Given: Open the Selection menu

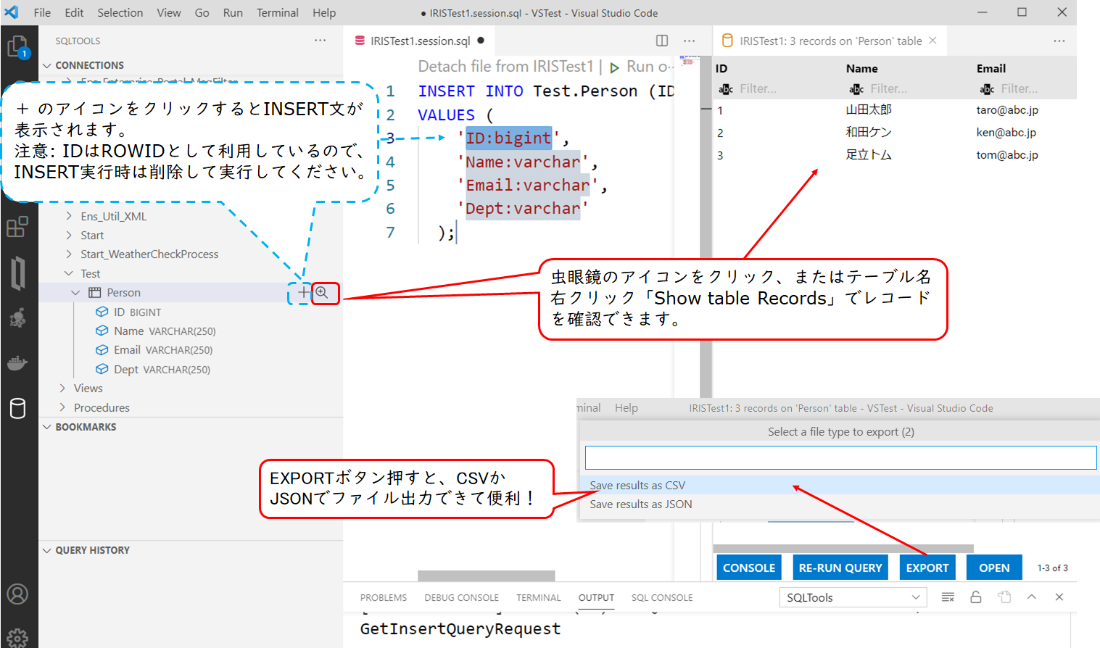Looking at the screenshot, I should pos(120,12).
